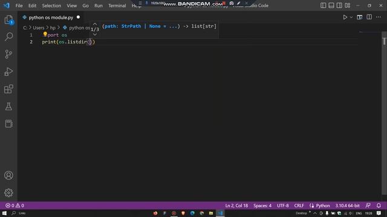Open the editor More Actions ellipsis
Screen dimensions: 387x217
tap(379, 17)
